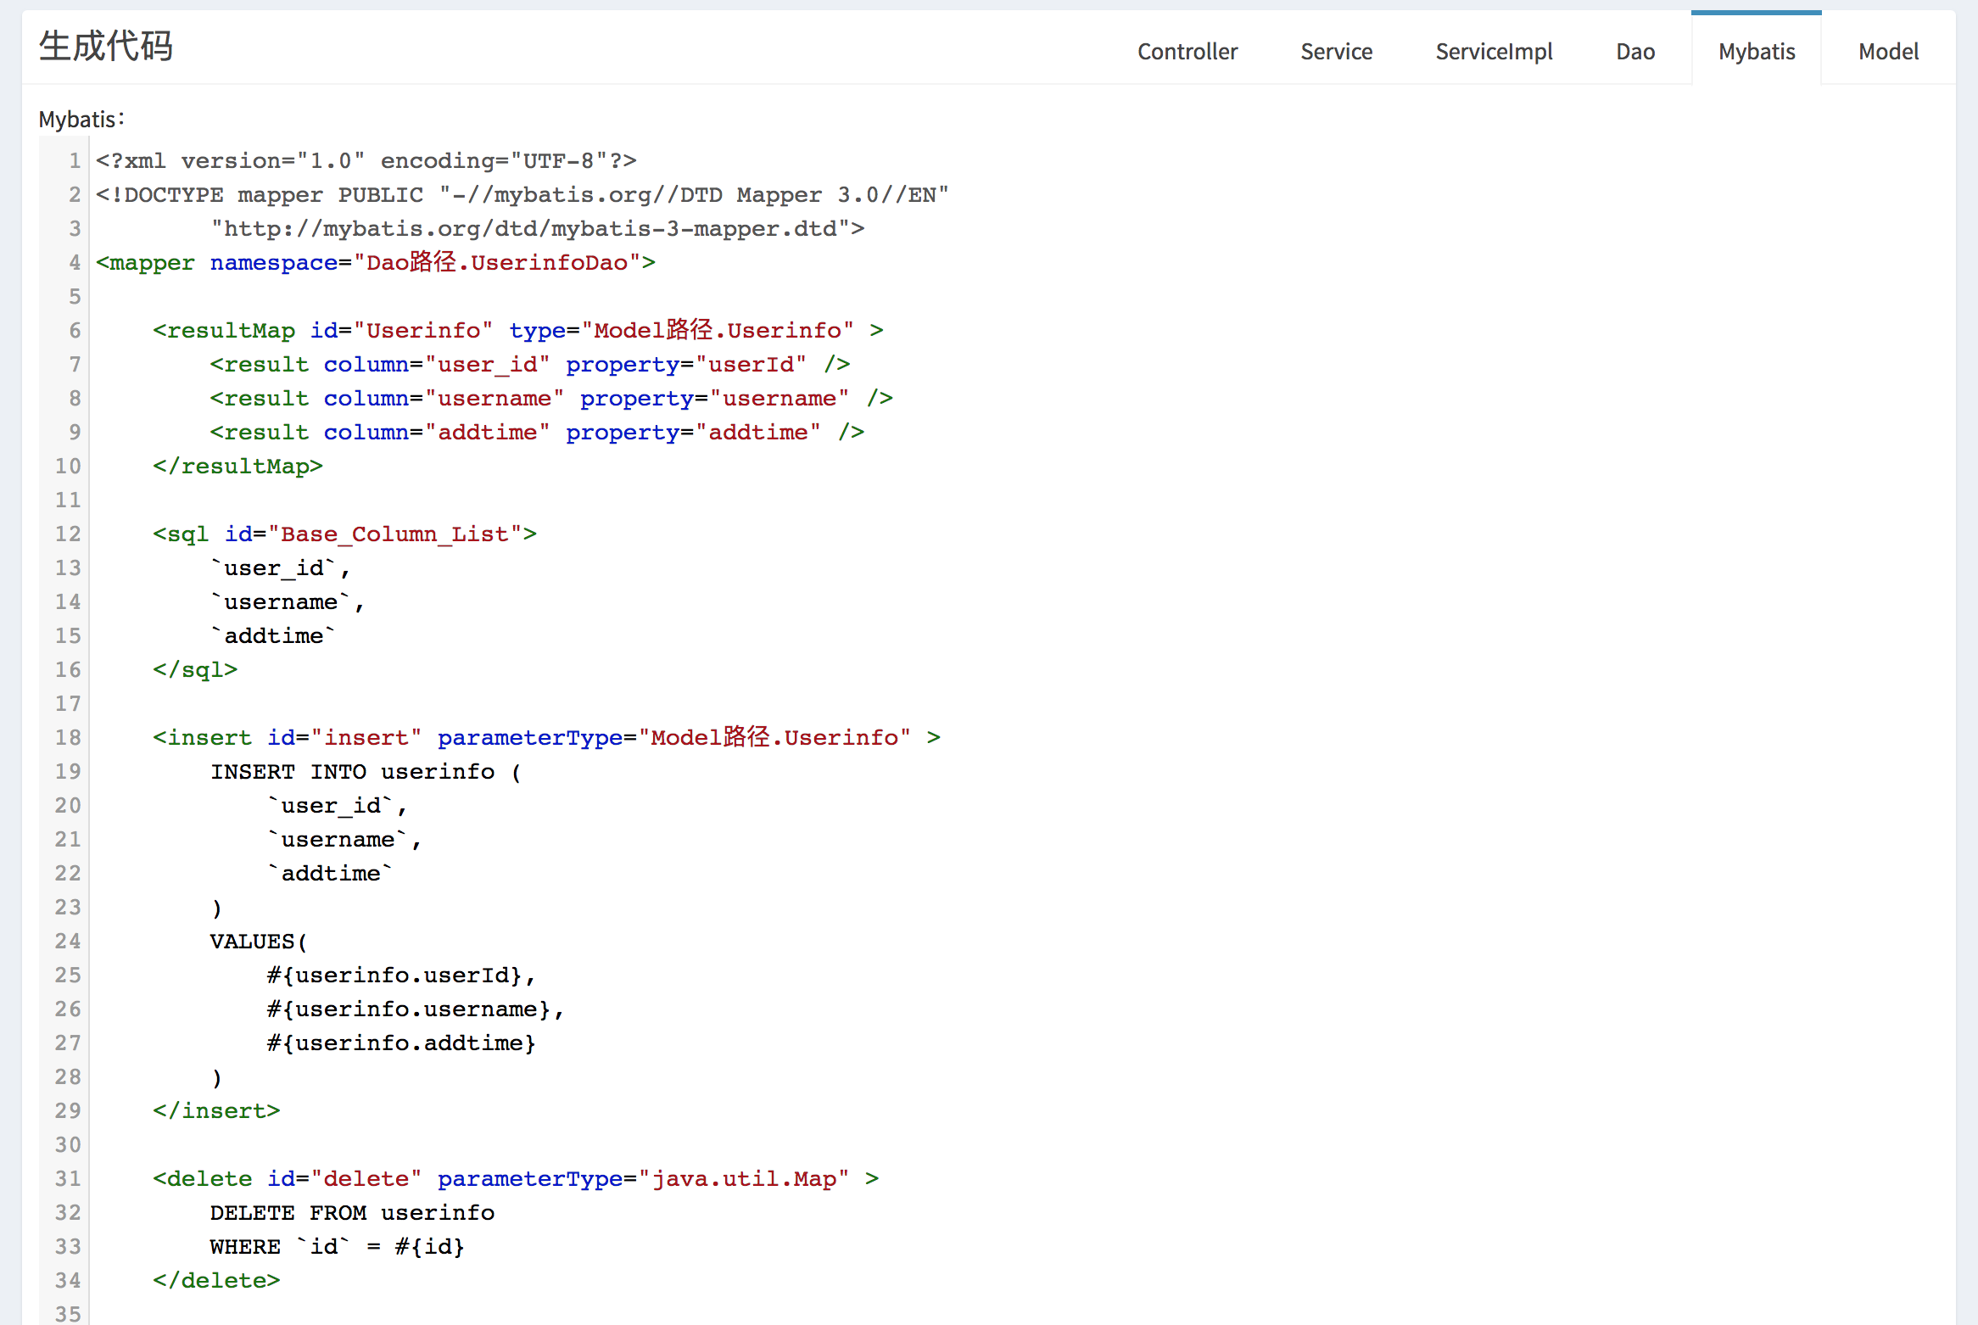The height and width of the screenshot is (1325, 1978).
Task: Click line number 12 in gutter
Action: point(68,534)
